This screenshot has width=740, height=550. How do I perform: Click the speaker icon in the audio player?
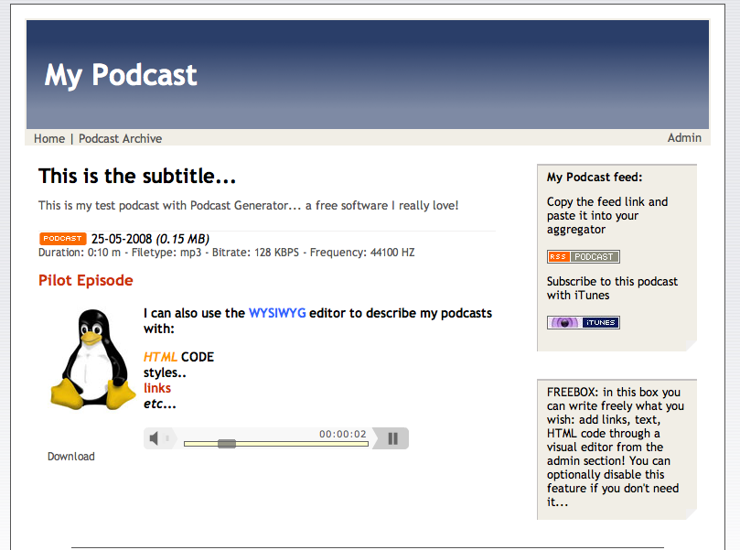pyautogui.click(x=155, y=437)
